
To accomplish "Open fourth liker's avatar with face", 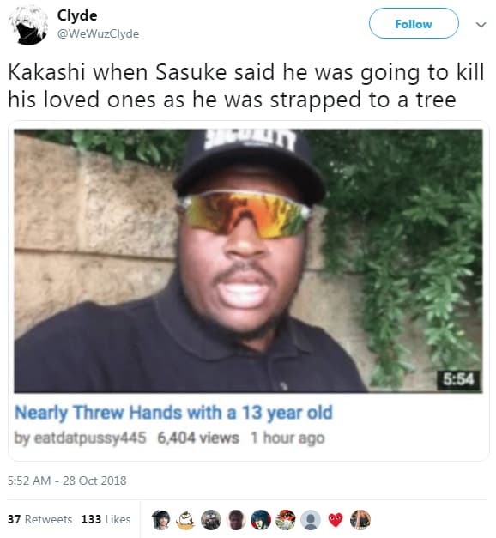I will point(236,519).
